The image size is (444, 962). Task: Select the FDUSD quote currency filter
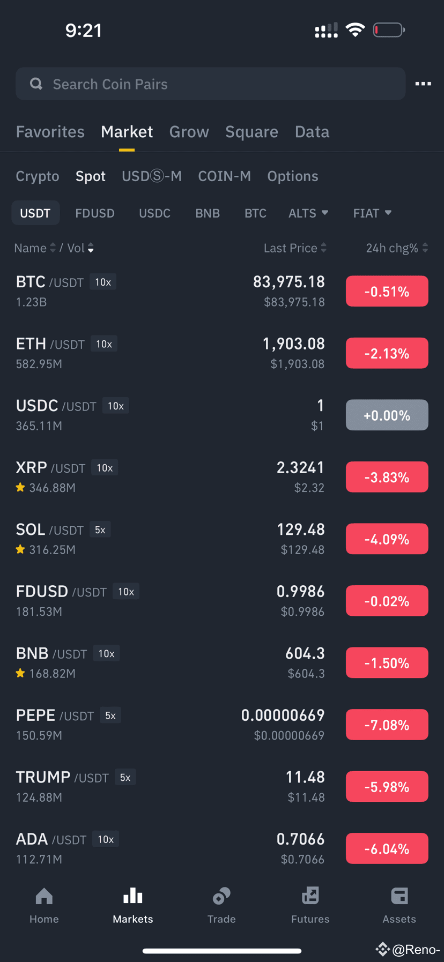95,213
